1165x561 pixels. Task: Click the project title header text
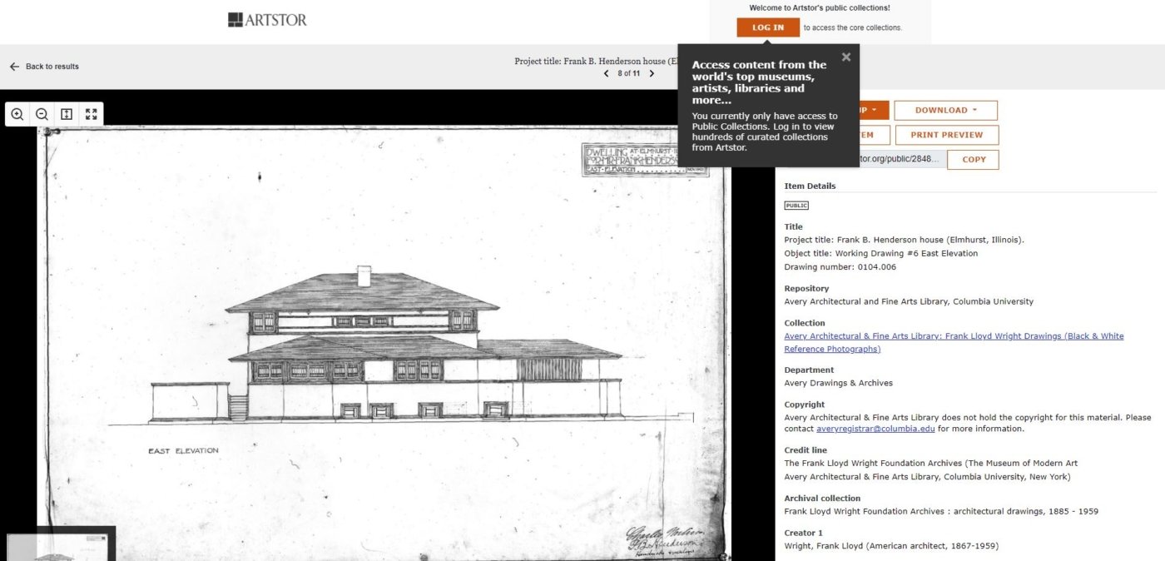(597, 61)
